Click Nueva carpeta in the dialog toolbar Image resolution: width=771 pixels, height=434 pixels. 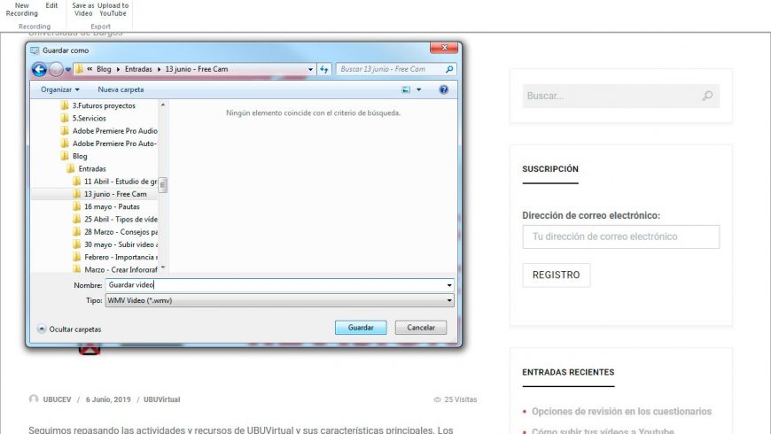click(121, 89)
